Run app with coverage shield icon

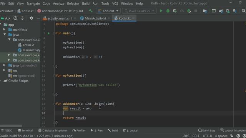pos(175,11)
